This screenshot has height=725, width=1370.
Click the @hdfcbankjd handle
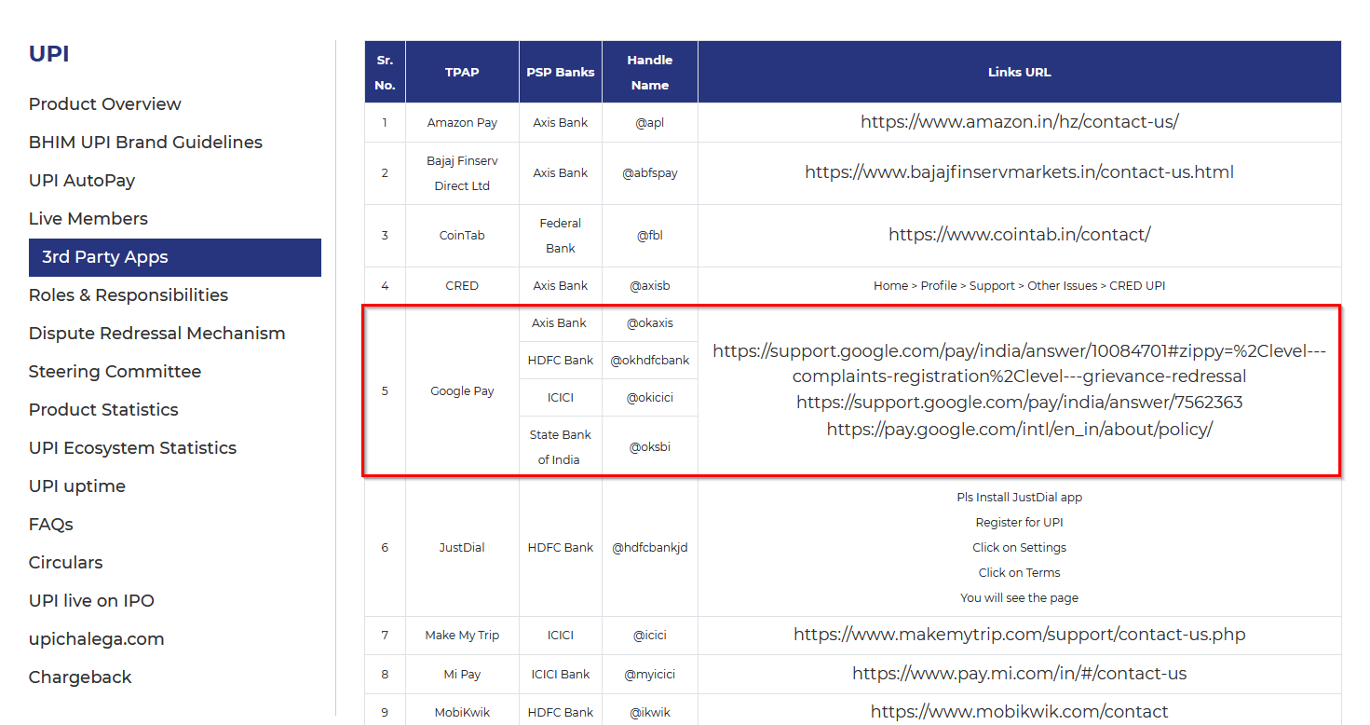650,548
